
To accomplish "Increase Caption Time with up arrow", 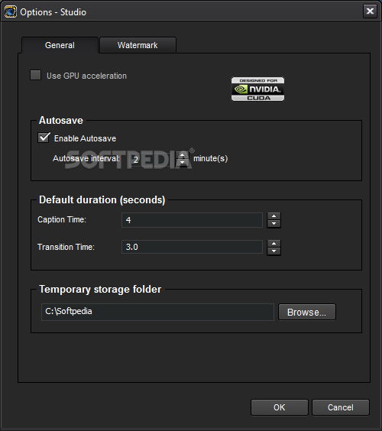I will point(274,216).
